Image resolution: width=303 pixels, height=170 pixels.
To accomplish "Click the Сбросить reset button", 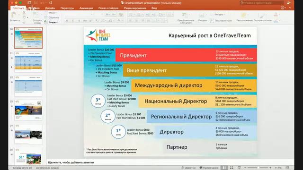I will 52,17.
